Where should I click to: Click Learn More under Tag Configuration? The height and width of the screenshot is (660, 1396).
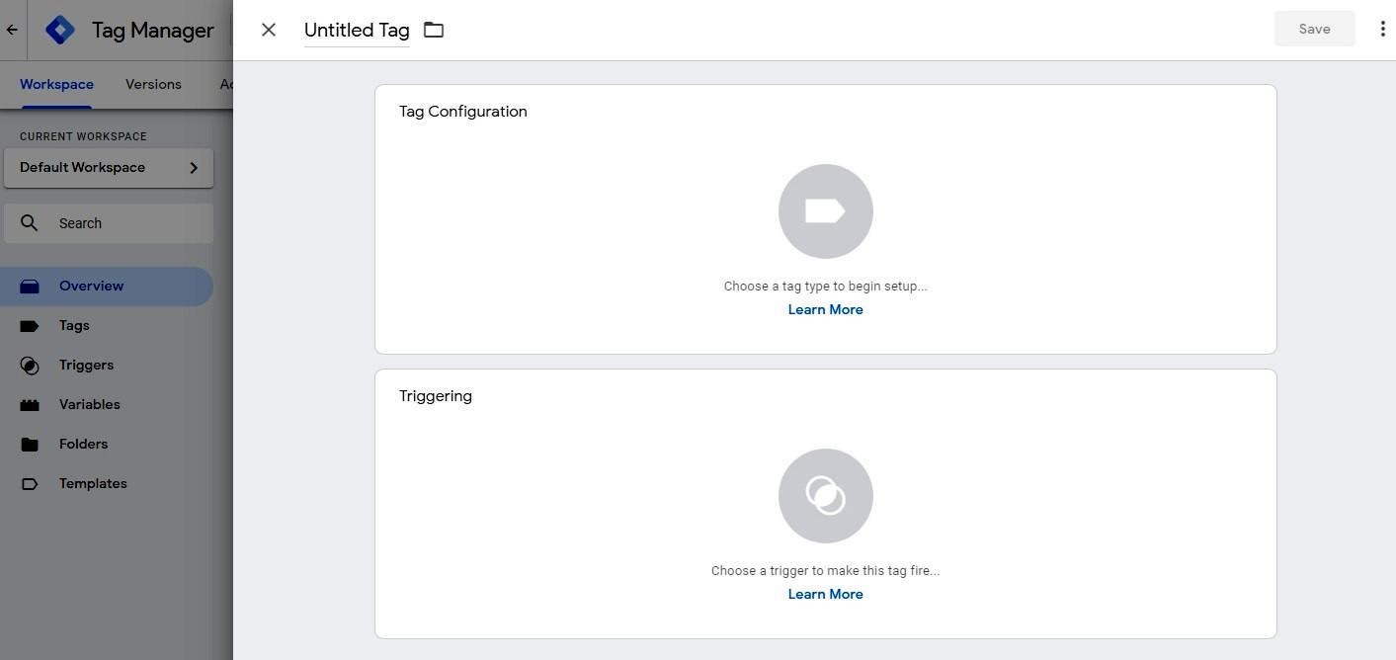pos(825,309)
